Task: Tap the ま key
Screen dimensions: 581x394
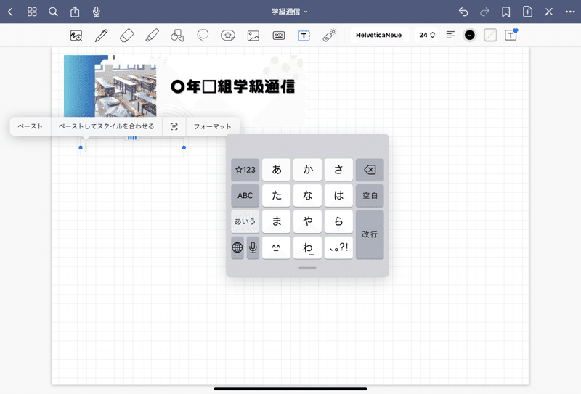Action: pyautogui.click(x=277, y=221)
